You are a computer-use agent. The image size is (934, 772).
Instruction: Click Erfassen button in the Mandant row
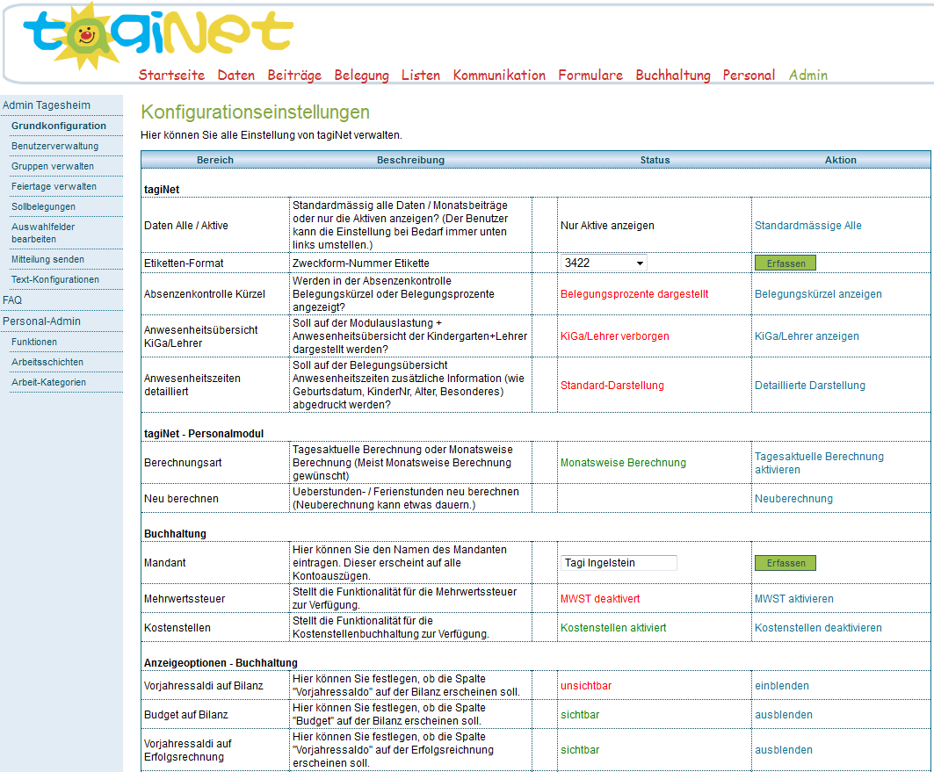785,563
